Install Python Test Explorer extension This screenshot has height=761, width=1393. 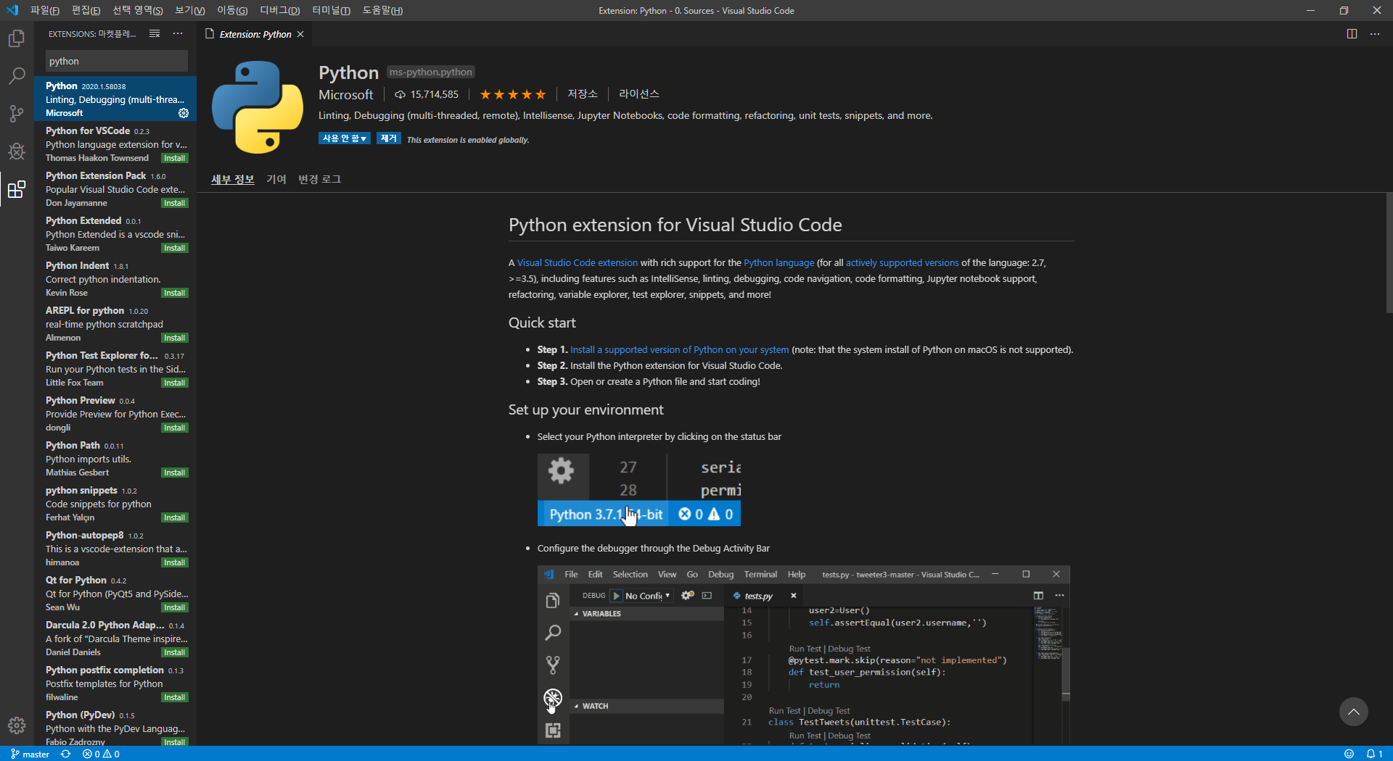click(175, 383)
